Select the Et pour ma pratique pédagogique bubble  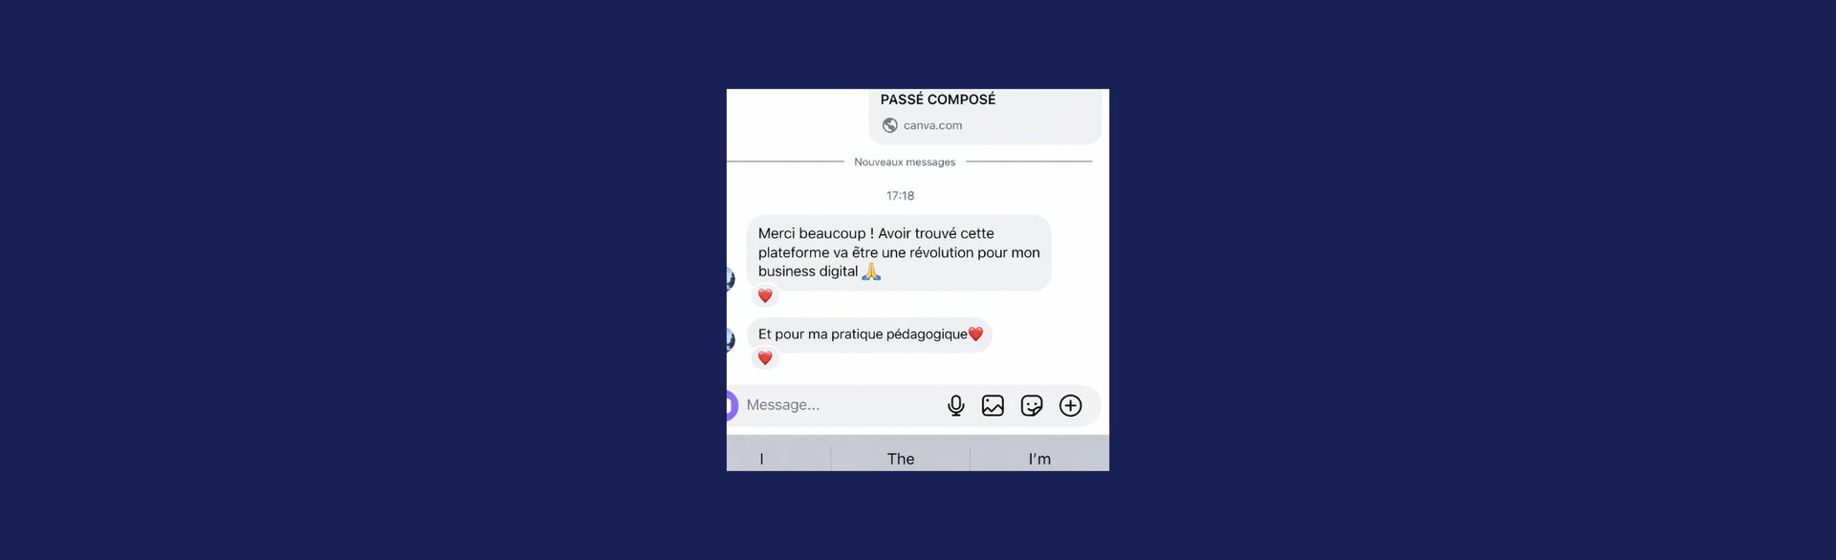pyautogui.click(x=869, y=334)
